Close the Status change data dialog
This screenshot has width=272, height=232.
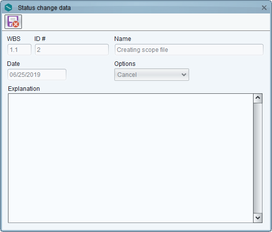(x=264, y=7)
